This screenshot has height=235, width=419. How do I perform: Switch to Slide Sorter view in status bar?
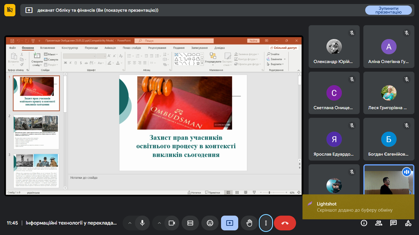pos(237,193)
